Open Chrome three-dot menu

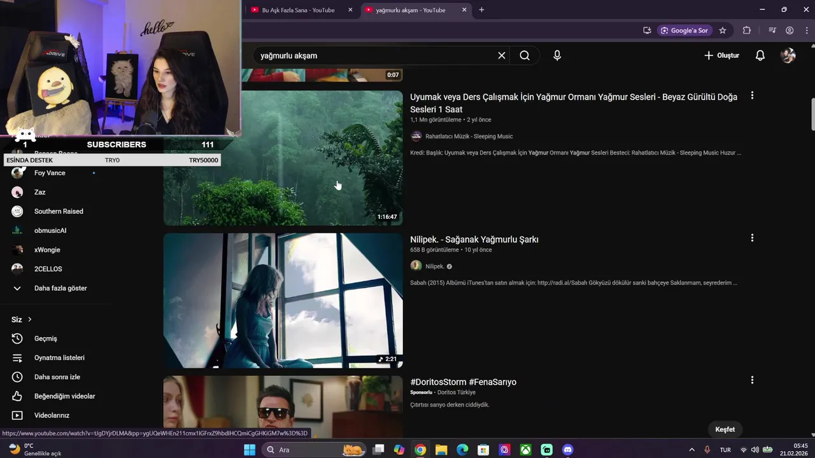[x=807, y=31]
